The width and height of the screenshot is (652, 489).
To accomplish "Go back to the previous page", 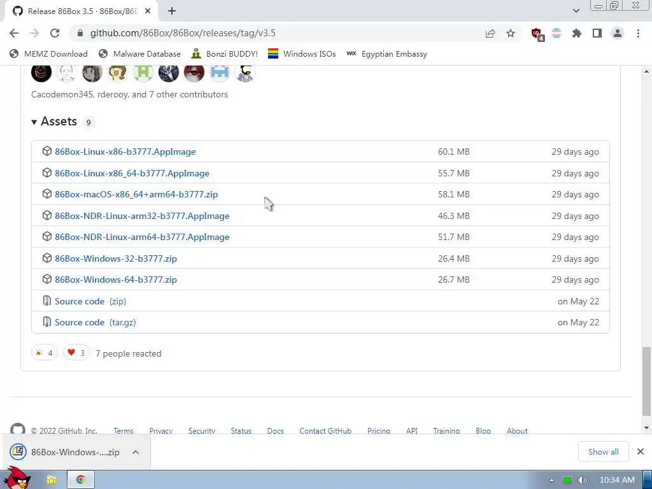I will pos(14,33).
